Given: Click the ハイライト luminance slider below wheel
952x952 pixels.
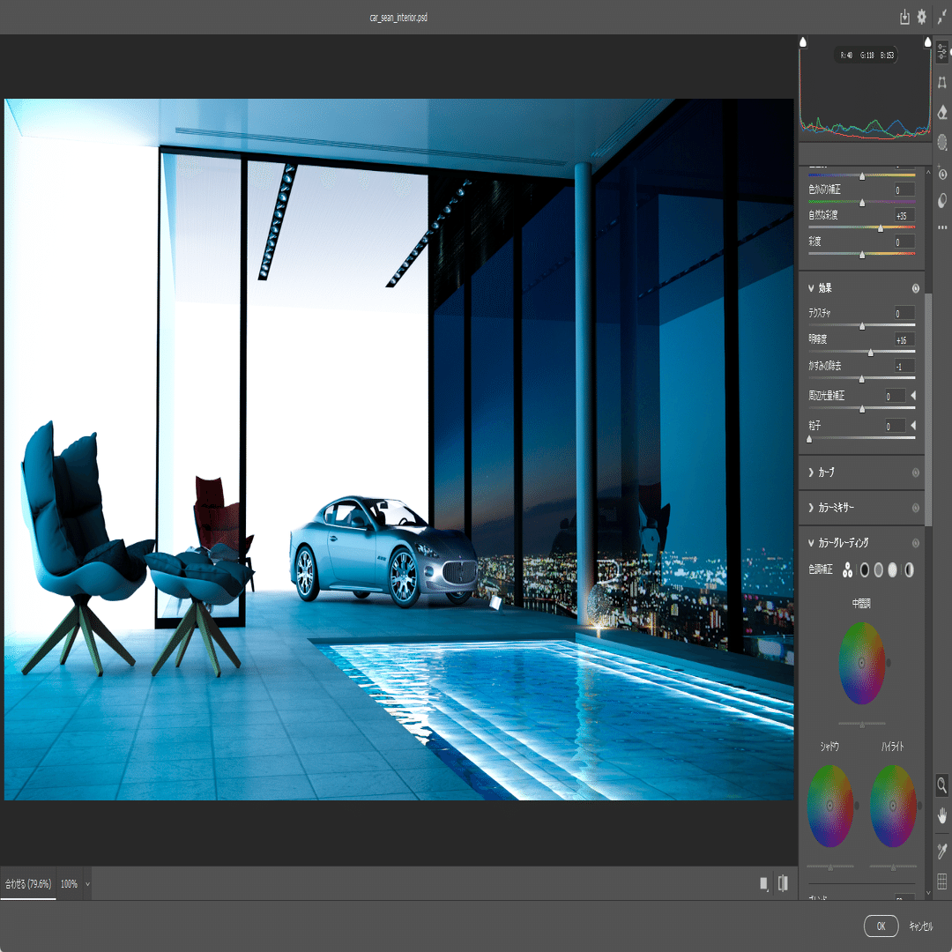Looking at the screenshot, I should (x=892, y=867).
